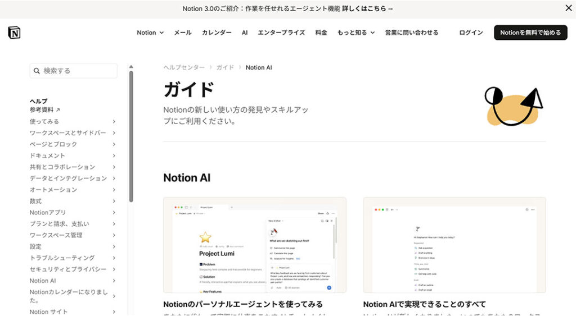This screenshot has width=576, height=316.
Task: Open the メール menu item
Action: click(183, 33)
